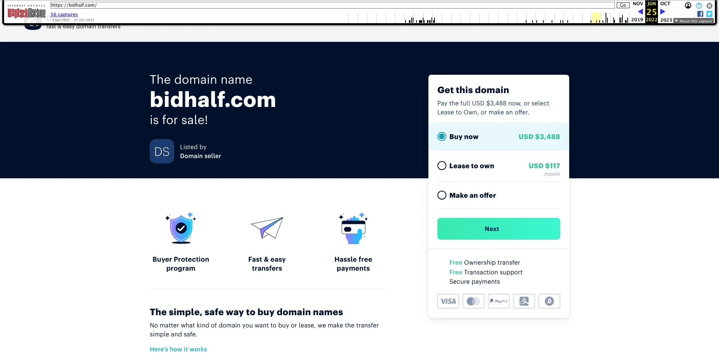719x360 pixels.
Task: Click the Alipay payment icon
Action: (x=524, y=301)
